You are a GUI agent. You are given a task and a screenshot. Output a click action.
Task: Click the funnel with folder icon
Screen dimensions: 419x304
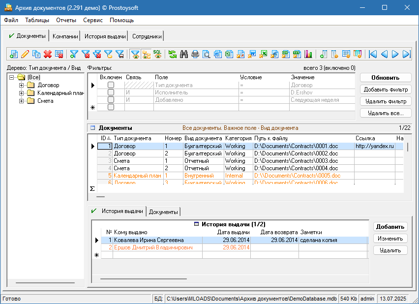point(108,54)
